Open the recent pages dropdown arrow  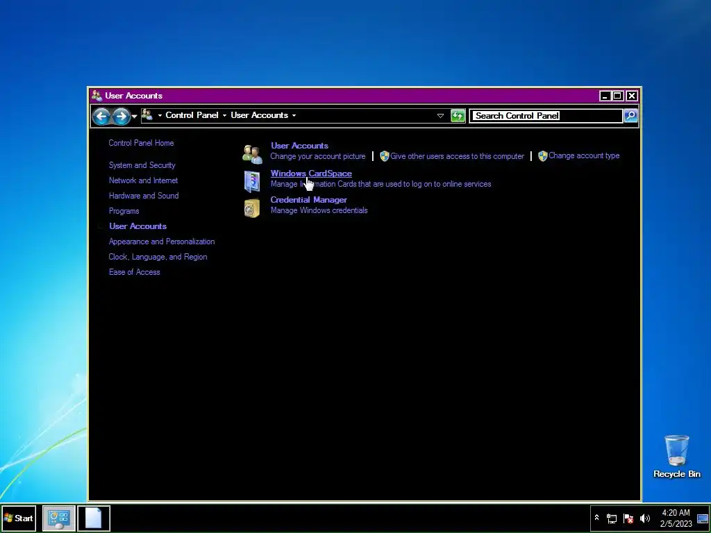click(x=134, y=117)
